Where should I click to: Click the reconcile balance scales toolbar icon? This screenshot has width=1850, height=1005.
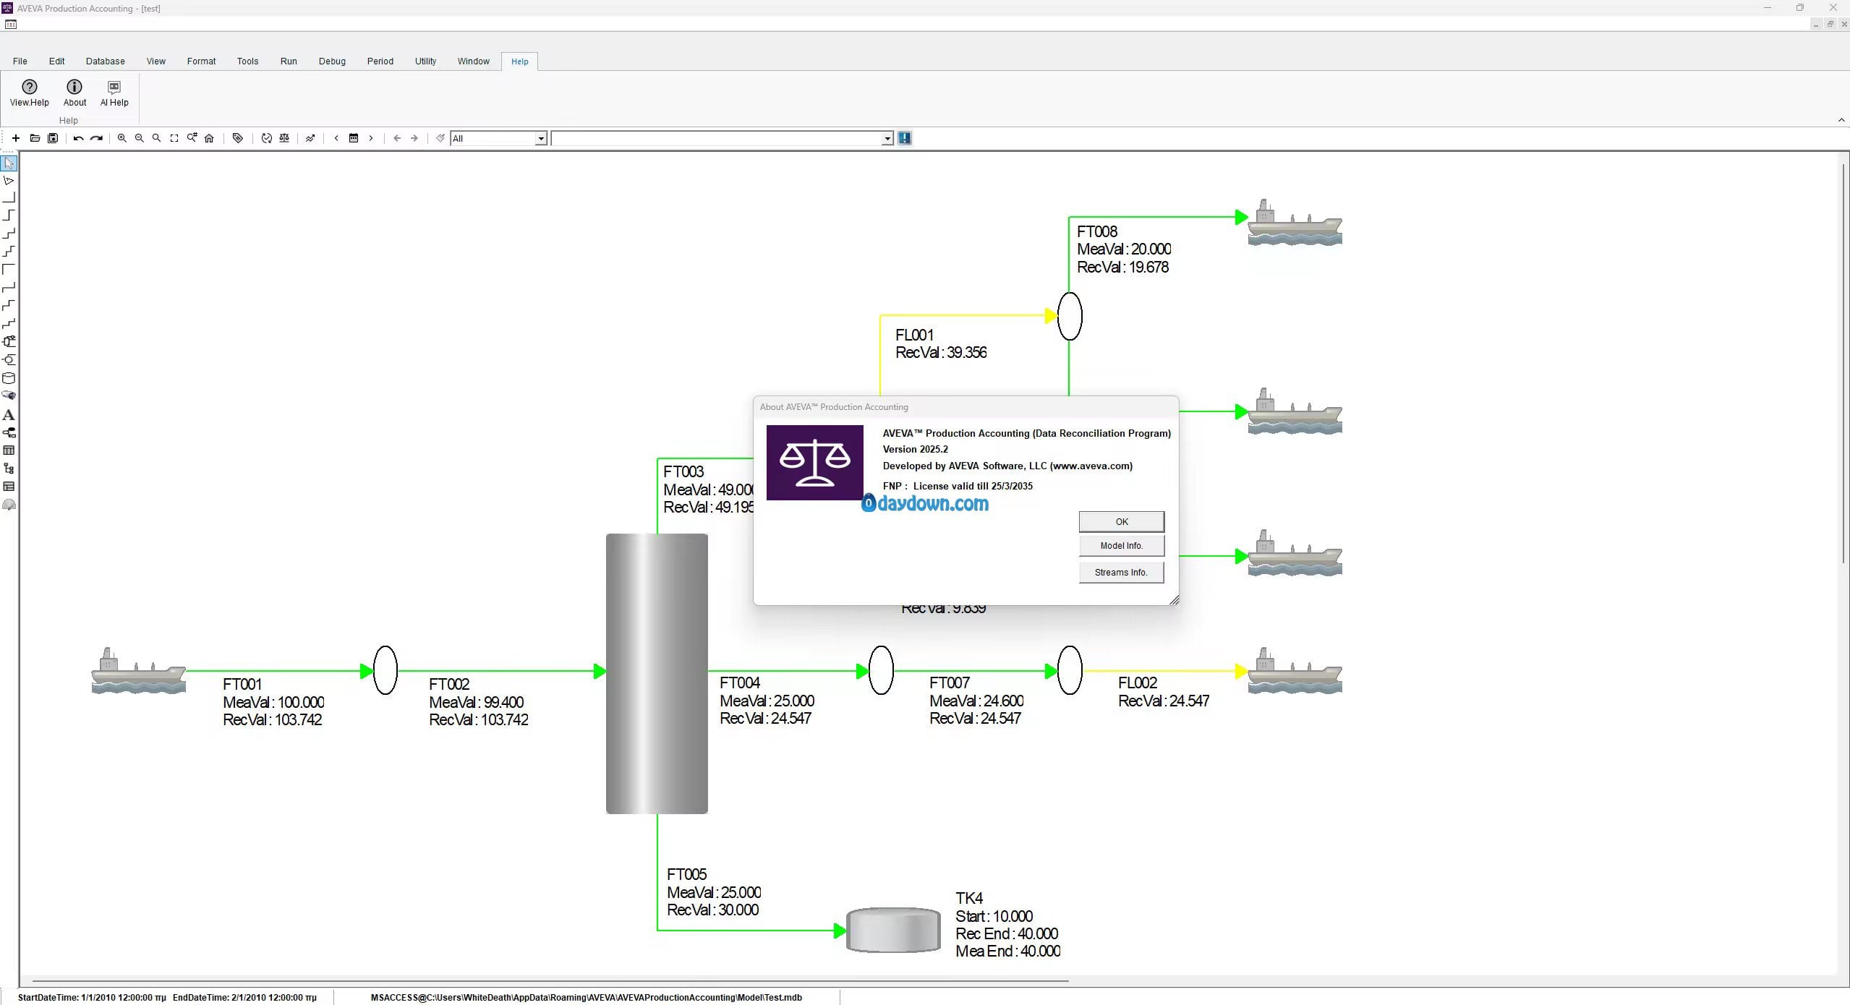[284, 138]
